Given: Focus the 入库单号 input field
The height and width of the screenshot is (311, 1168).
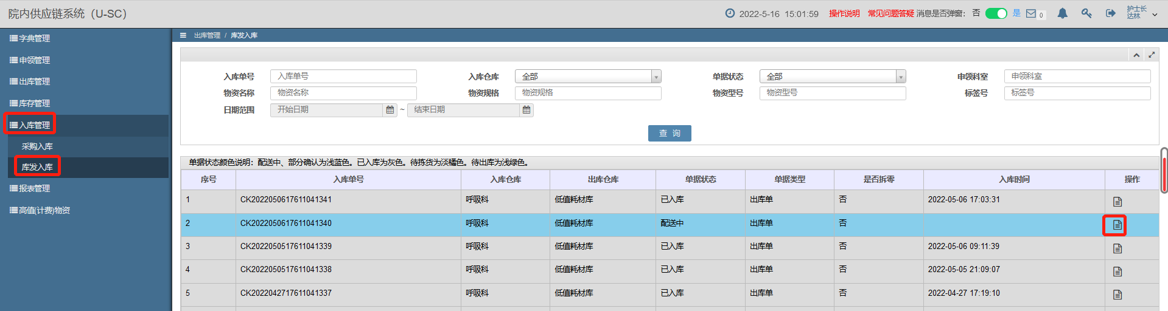Looking at the screenshot, I should pyautogui.click(x=343, y=76).
